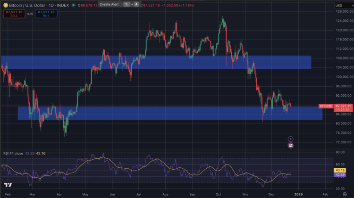Click the Create Alert tooltip label
The height and width of the screenshot is (198, 354).
pyautogui.click(x=110, y=4)
